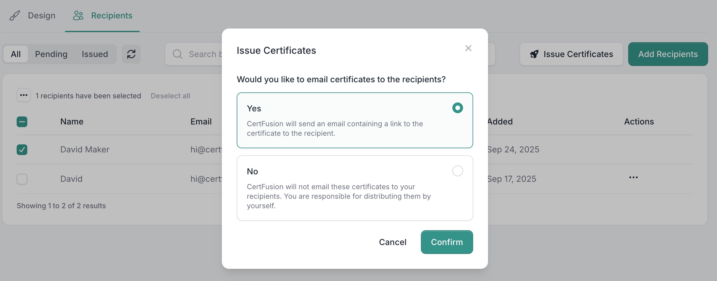Click the Design paintbrush icon
Viewport: 717px width, 281px height.
tap(15, 15)
